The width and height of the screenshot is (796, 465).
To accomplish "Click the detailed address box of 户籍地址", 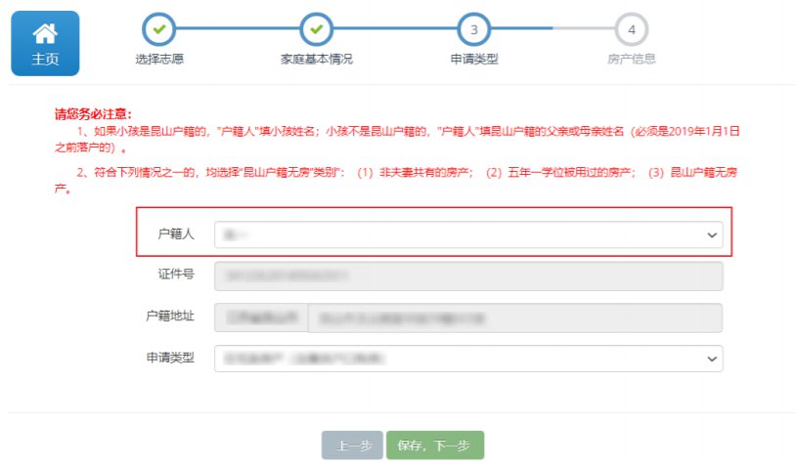I will click(515, 317).
